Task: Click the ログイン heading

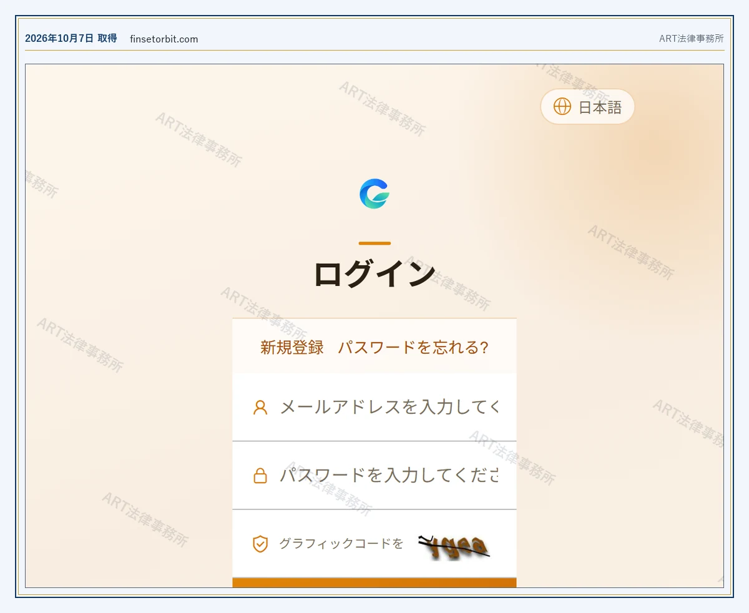Action: pyautogui.click(x=374, y=273)
